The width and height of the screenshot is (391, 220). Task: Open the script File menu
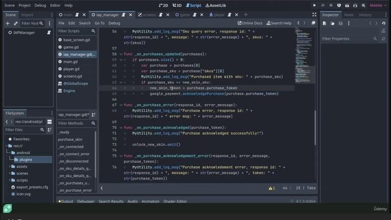coord(61,23)
